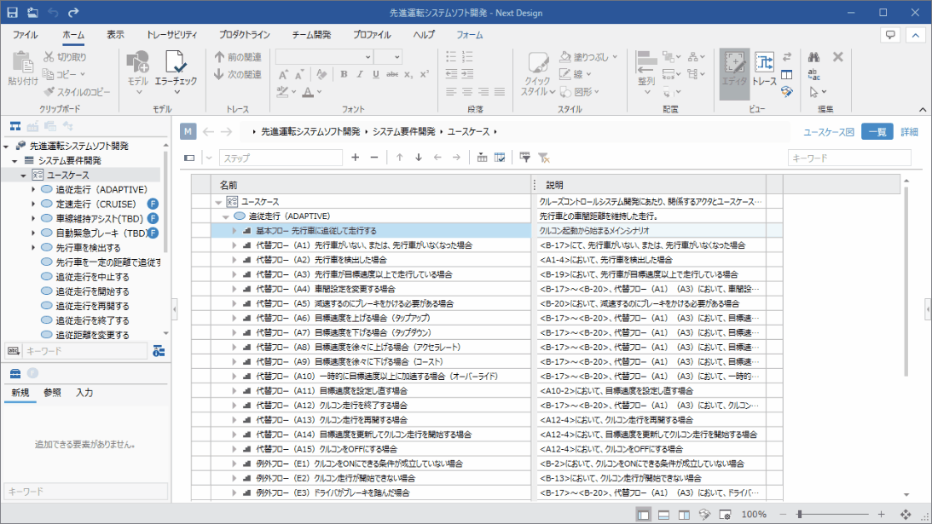The width and height of the screenshot is (932, 524).
Task: Click the plus add-row button
Action: point(356,158)
